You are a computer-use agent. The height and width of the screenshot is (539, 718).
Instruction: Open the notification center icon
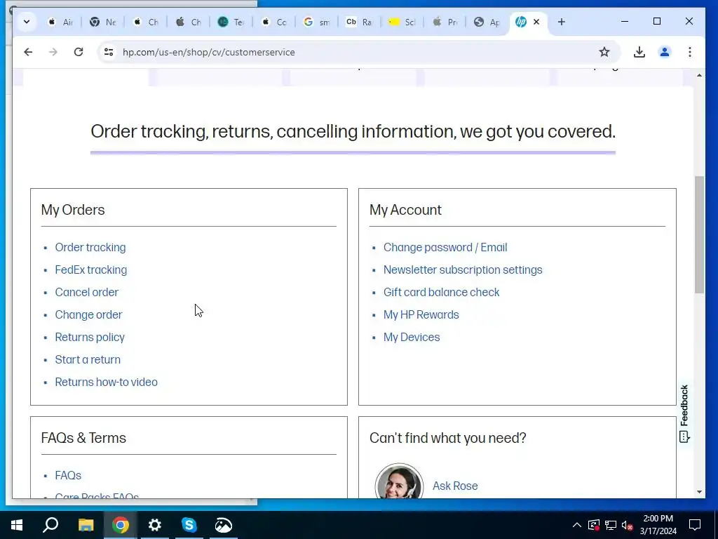coord(695,525)
